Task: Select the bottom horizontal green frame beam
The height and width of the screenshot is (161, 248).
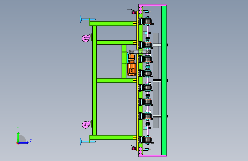Action: [113, 138]
